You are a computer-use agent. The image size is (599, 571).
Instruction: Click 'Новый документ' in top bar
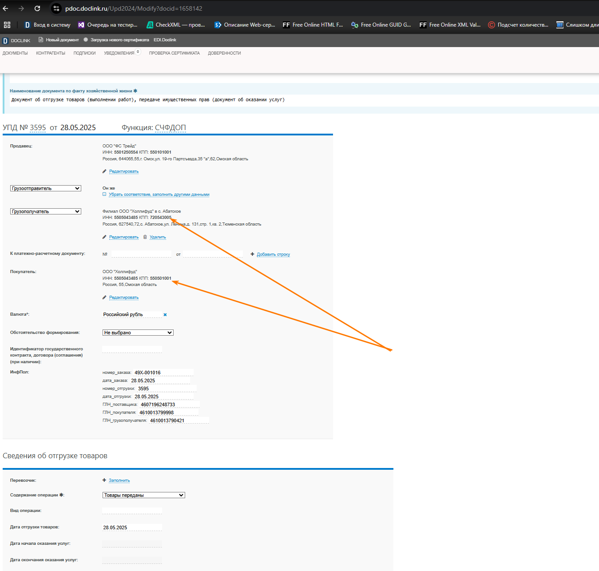(59, 40)
